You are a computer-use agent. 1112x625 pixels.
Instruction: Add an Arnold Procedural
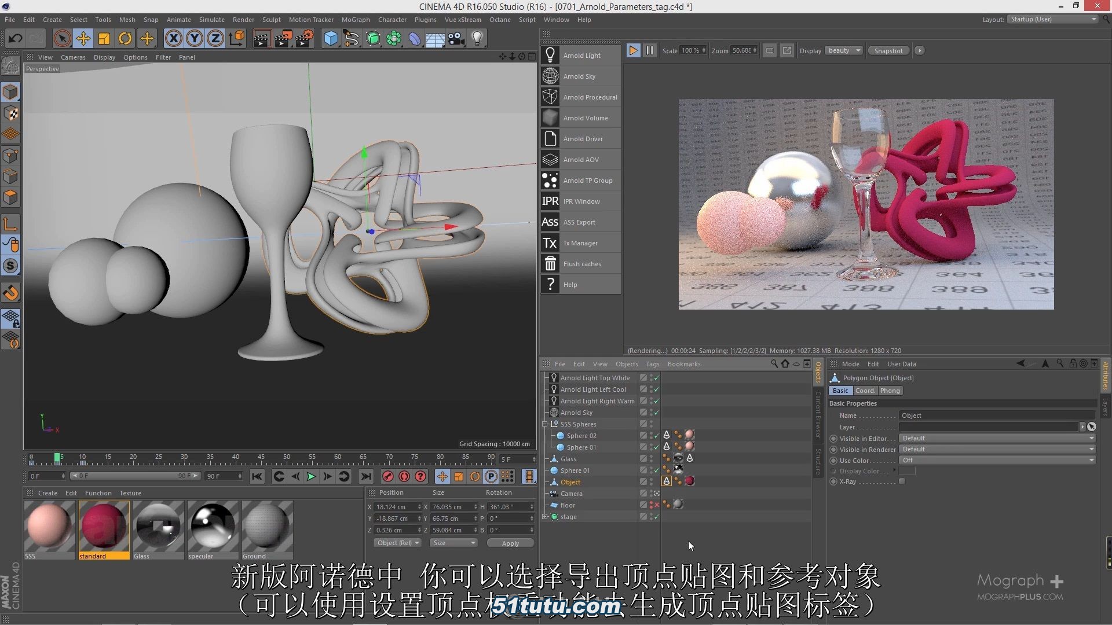(x=581, y=97)
